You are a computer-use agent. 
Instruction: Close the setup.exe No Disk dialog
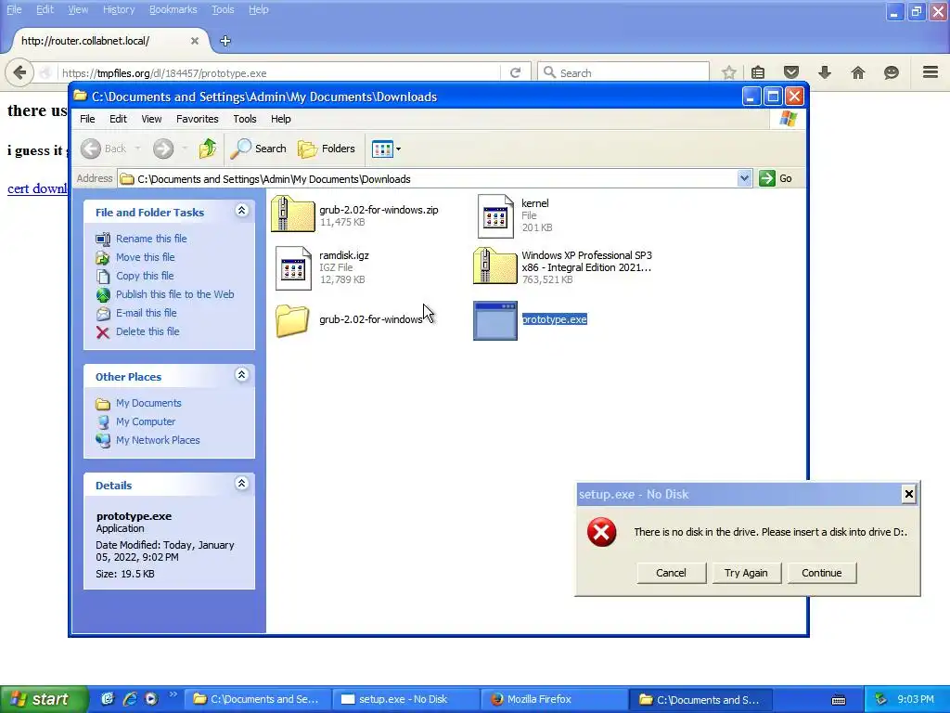coord(909,494)
